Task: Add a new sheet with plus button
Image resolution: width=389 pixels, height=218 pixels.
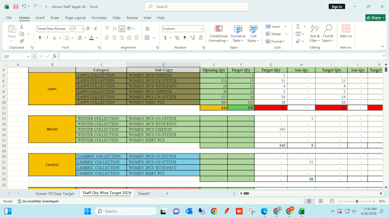Action: pyautogui.click(x=167, y=193)
